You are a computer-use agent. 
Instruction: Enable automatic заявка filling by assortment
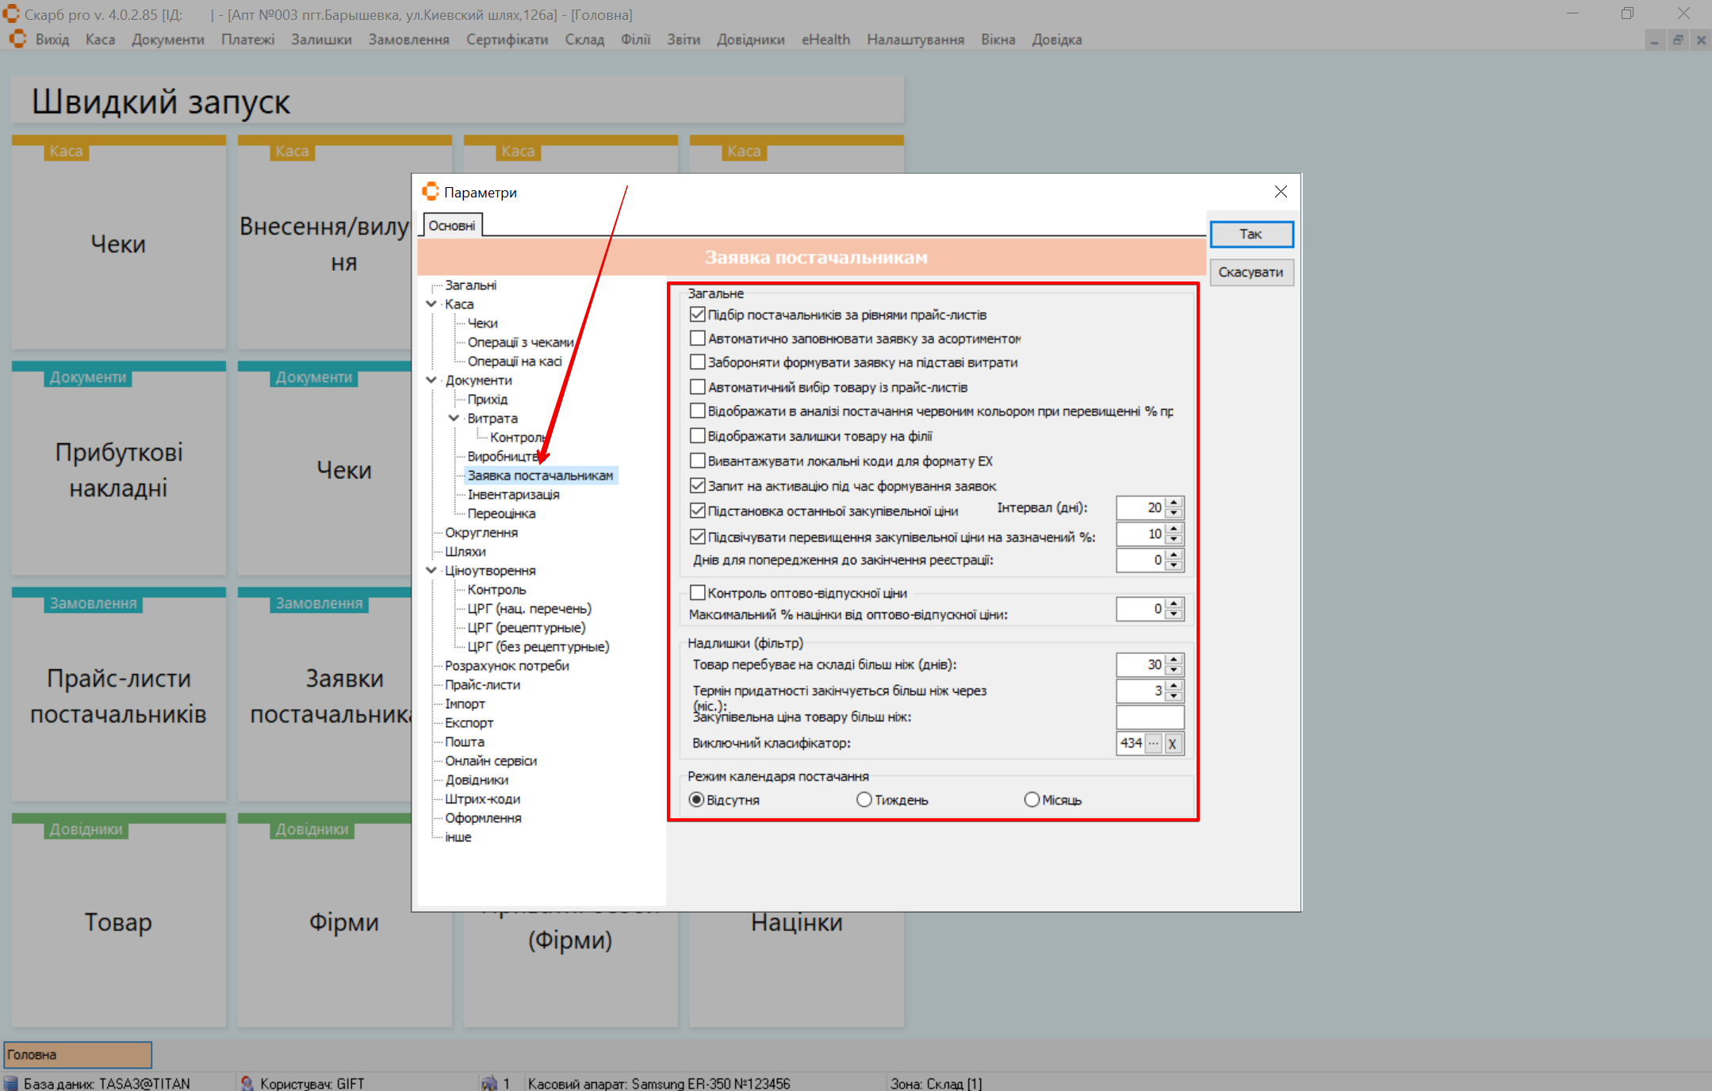[698, 339]
